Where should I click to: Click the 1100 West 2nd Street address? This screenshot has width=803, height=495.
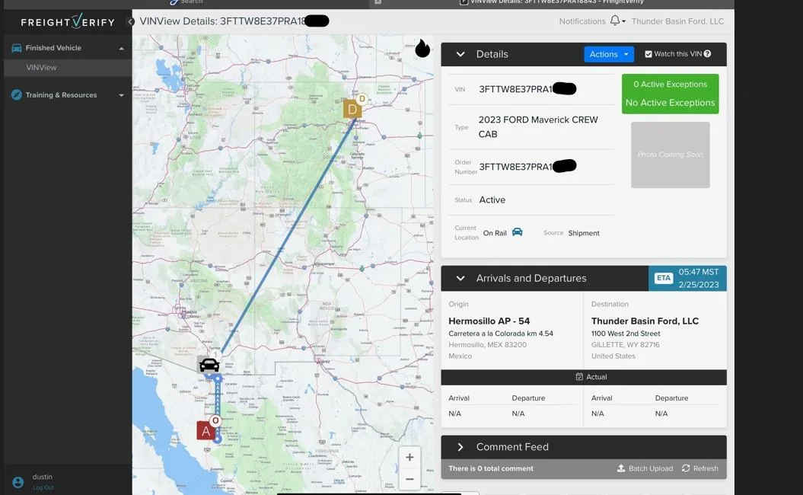click(626, 333)
